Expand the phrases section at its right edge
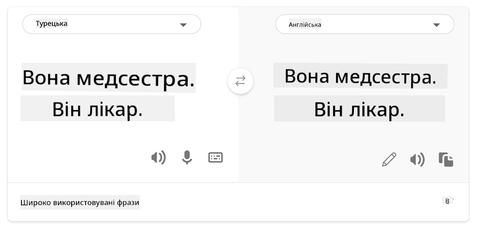The image size is (478, 234). [x=448, y=201]
